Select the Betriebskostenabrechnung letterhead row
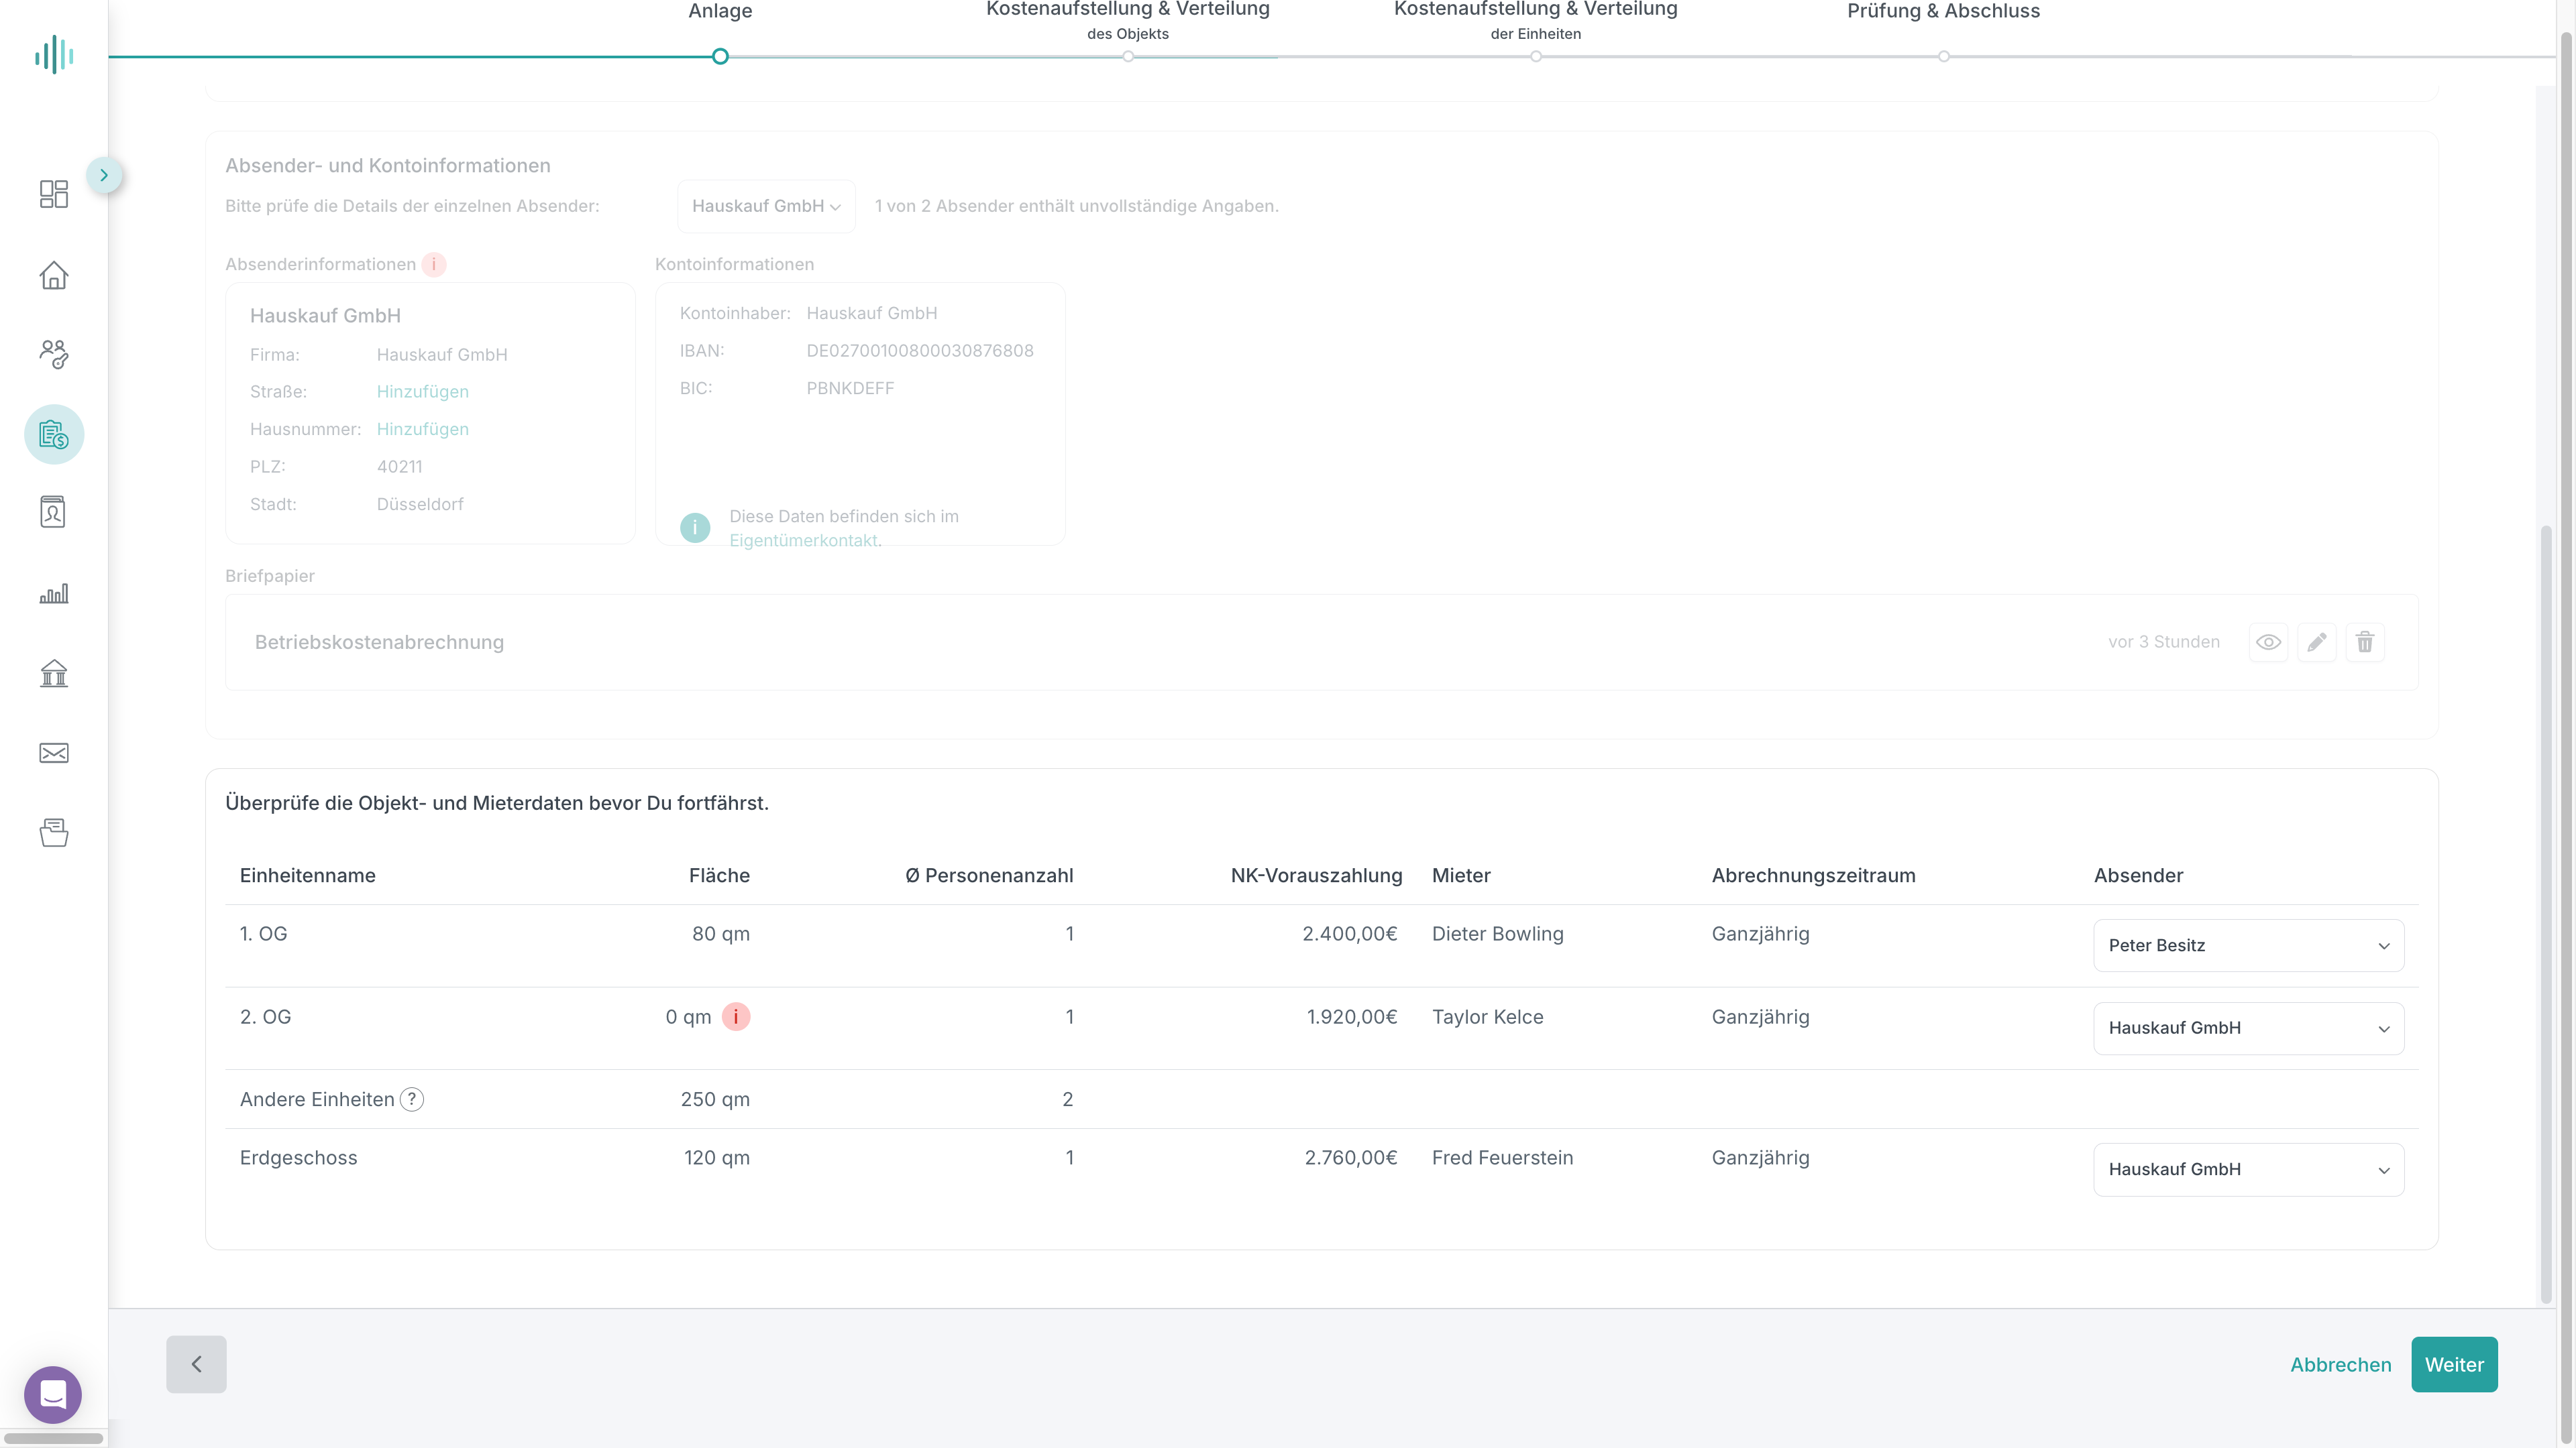Image resolution: width=2576 pixels, height=1448 pixels. (1321, 643)
